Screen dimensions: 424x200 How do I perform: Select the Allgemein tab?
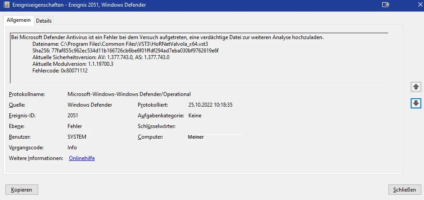point(18,20)
